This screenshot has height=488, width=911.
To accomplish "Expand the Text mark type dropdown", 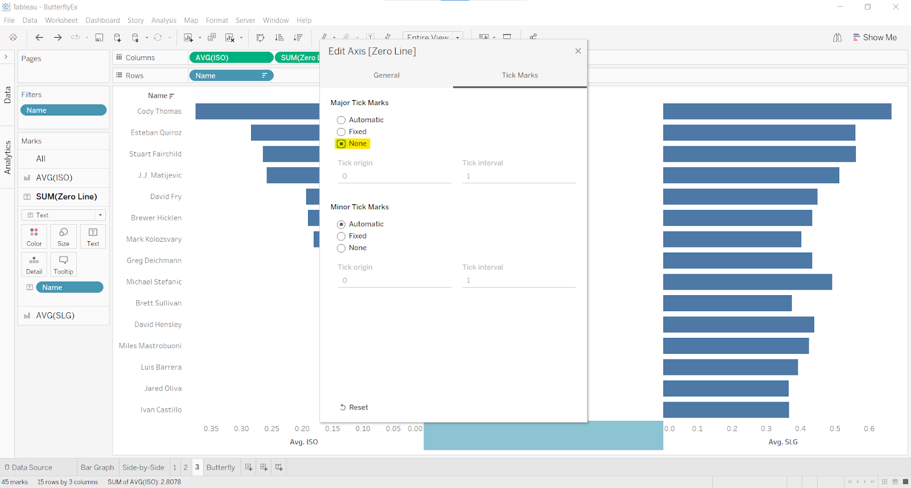I will (100, 215).
